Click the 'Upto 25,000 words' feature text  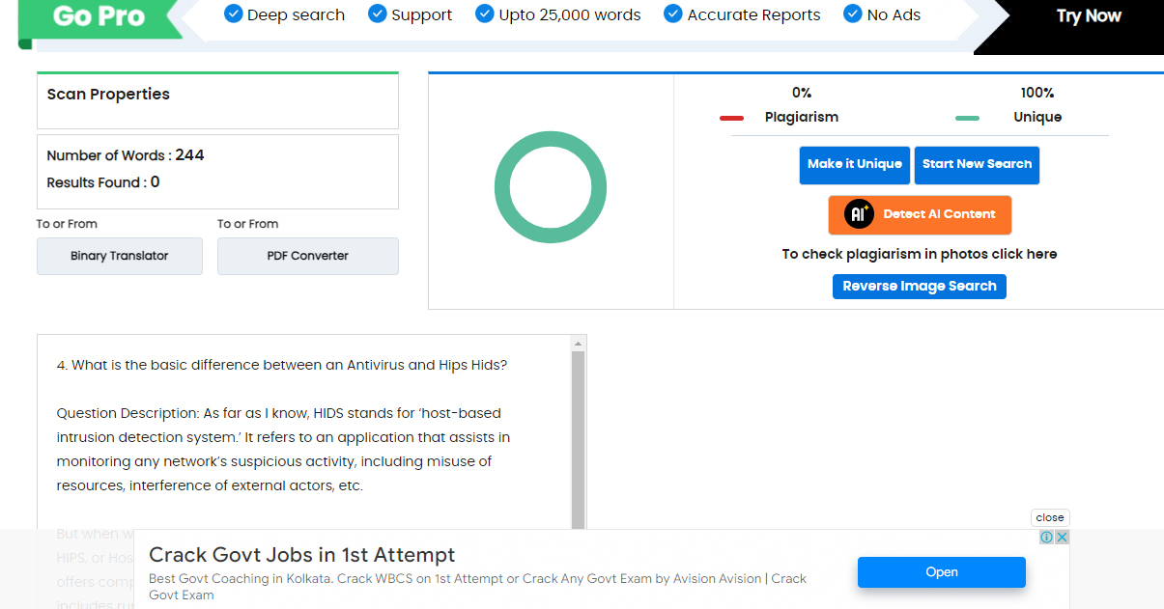click(x=570, y=15)
